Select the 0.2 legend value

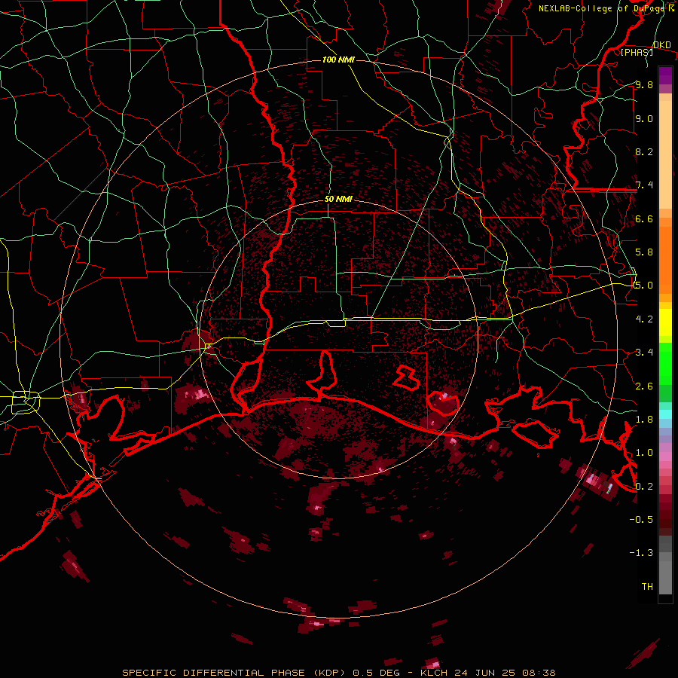coord(644,487)
